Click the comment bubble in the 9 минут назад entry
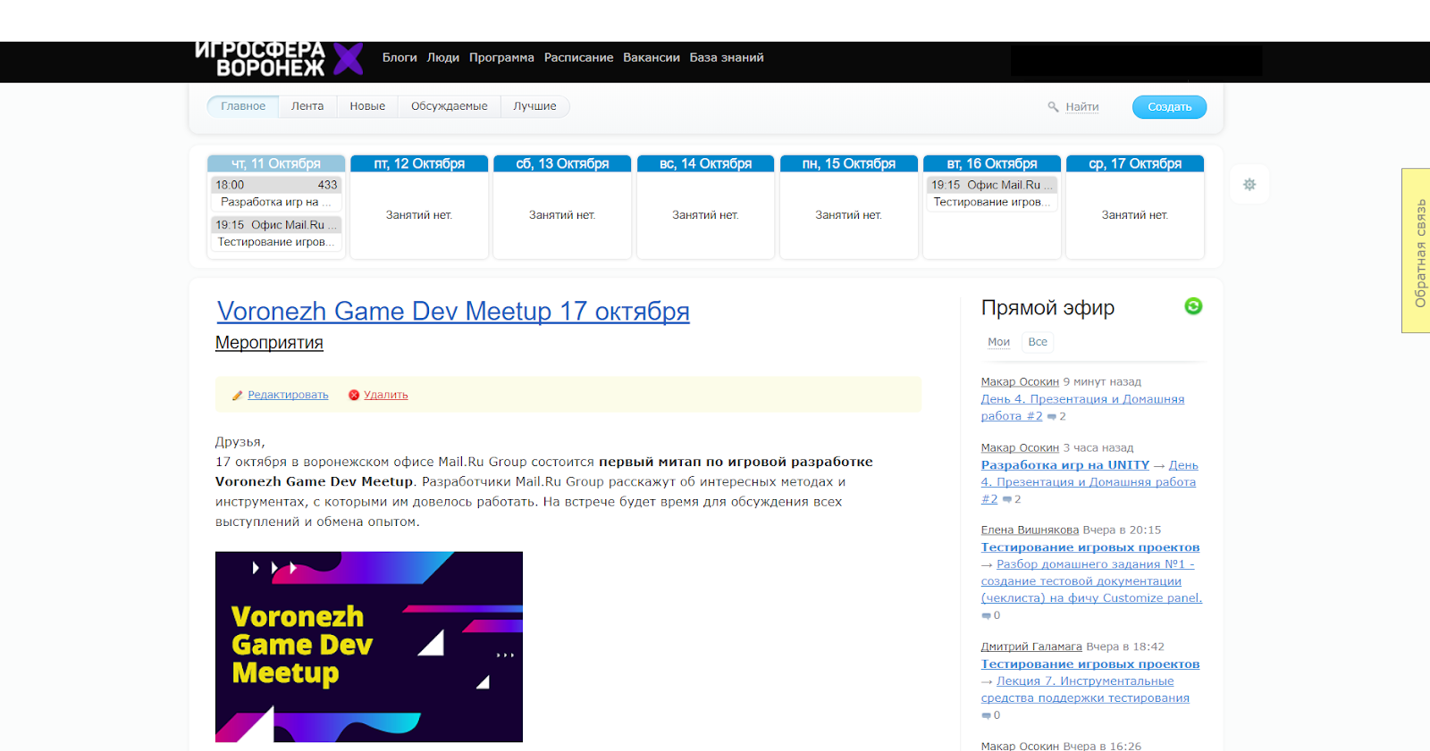Screen dimensions: 1430x751 [x=1052, y=417]
